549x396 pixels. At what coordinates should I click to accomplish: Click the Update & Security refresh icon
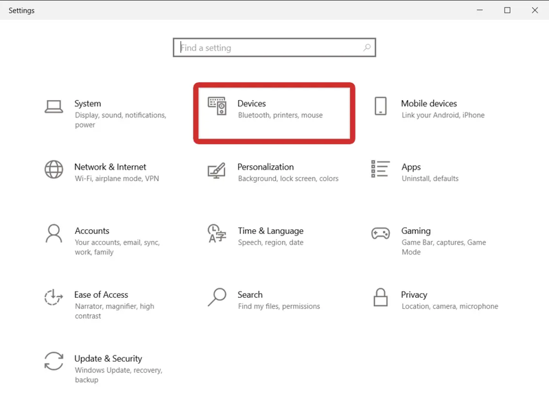tap(54, 361)
